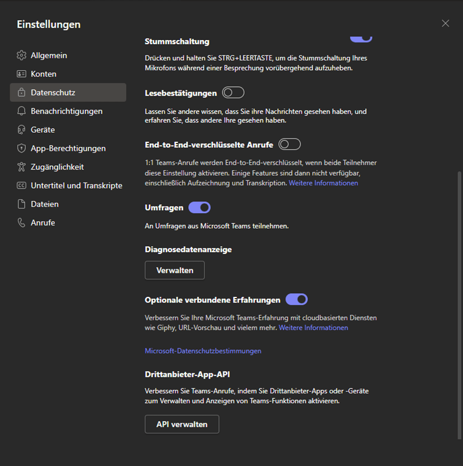The image size is (463, 466).
Task: Toggle the Stummschaltung switch at top
Action: tap(361, 39)
